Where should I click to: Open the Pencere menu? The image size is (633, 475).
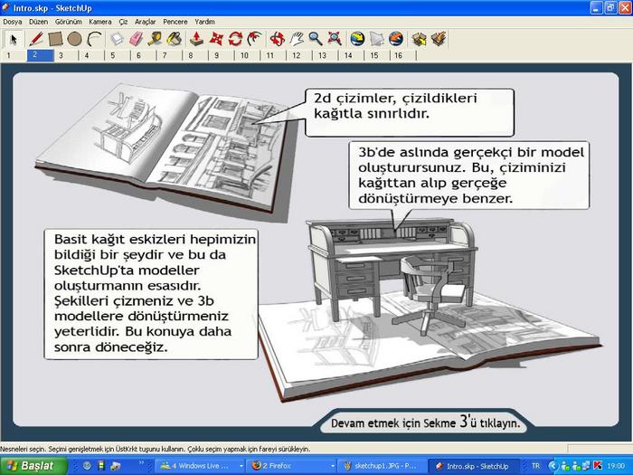175,21
